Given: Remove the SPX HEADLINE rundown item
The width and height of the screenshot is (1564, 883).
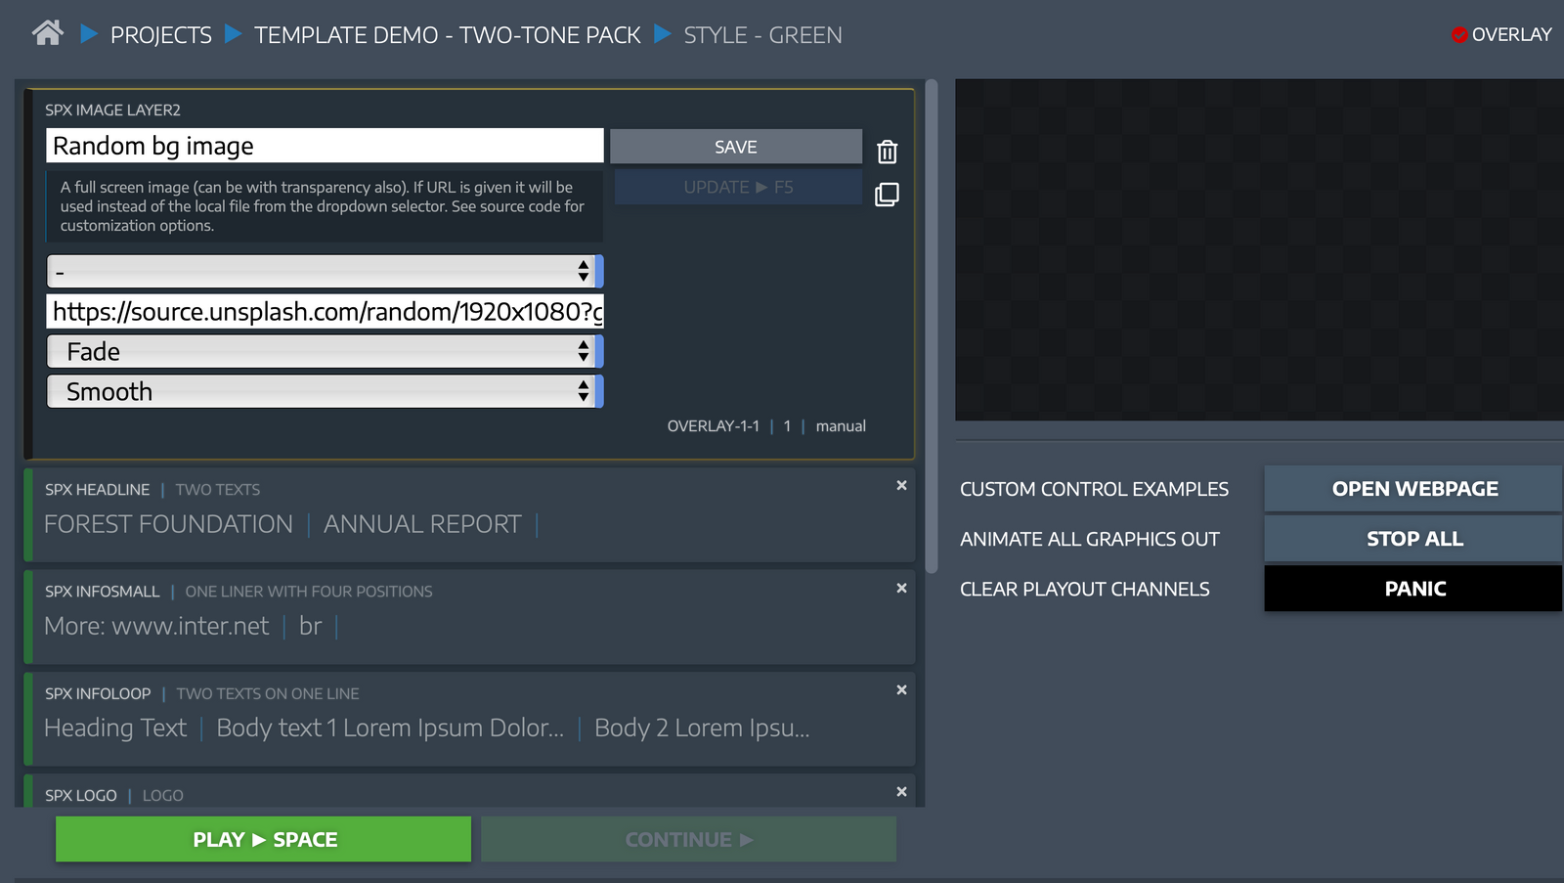Looking at the screenshot, I should tap(901, 486).
